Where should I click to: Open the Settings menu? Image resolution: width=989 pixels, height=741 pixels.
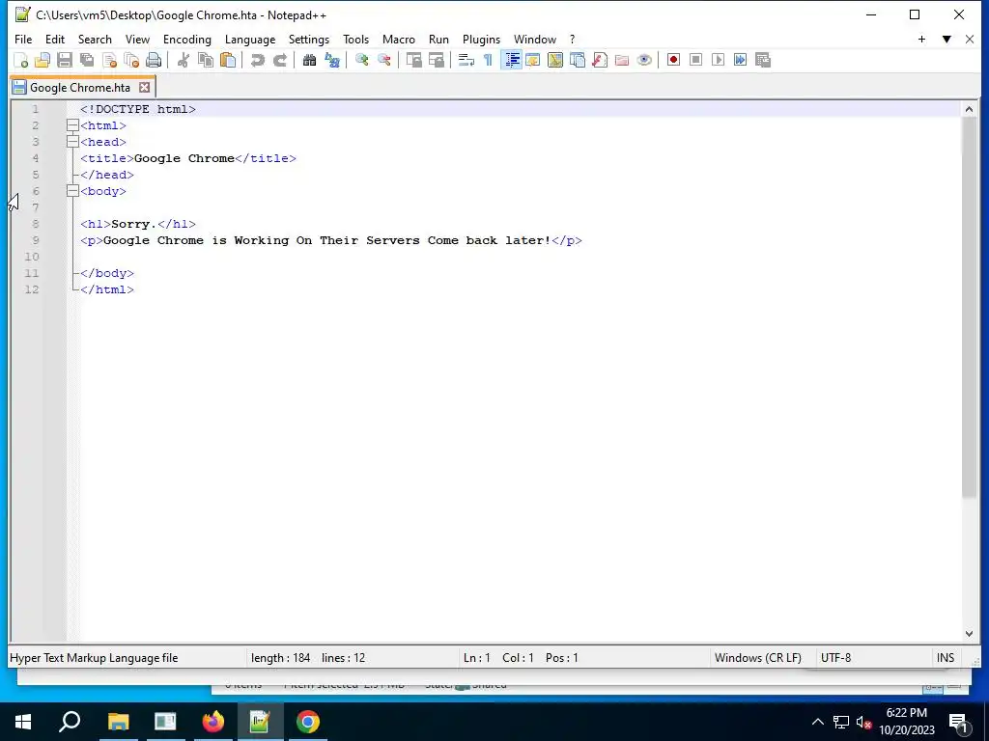coord(309,39)
